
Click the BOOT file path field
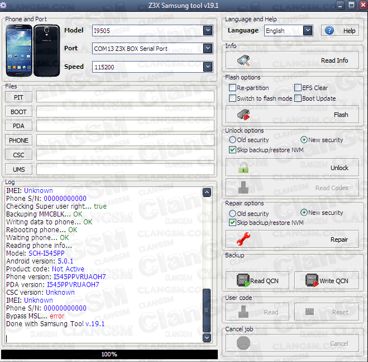click(125, 111)
